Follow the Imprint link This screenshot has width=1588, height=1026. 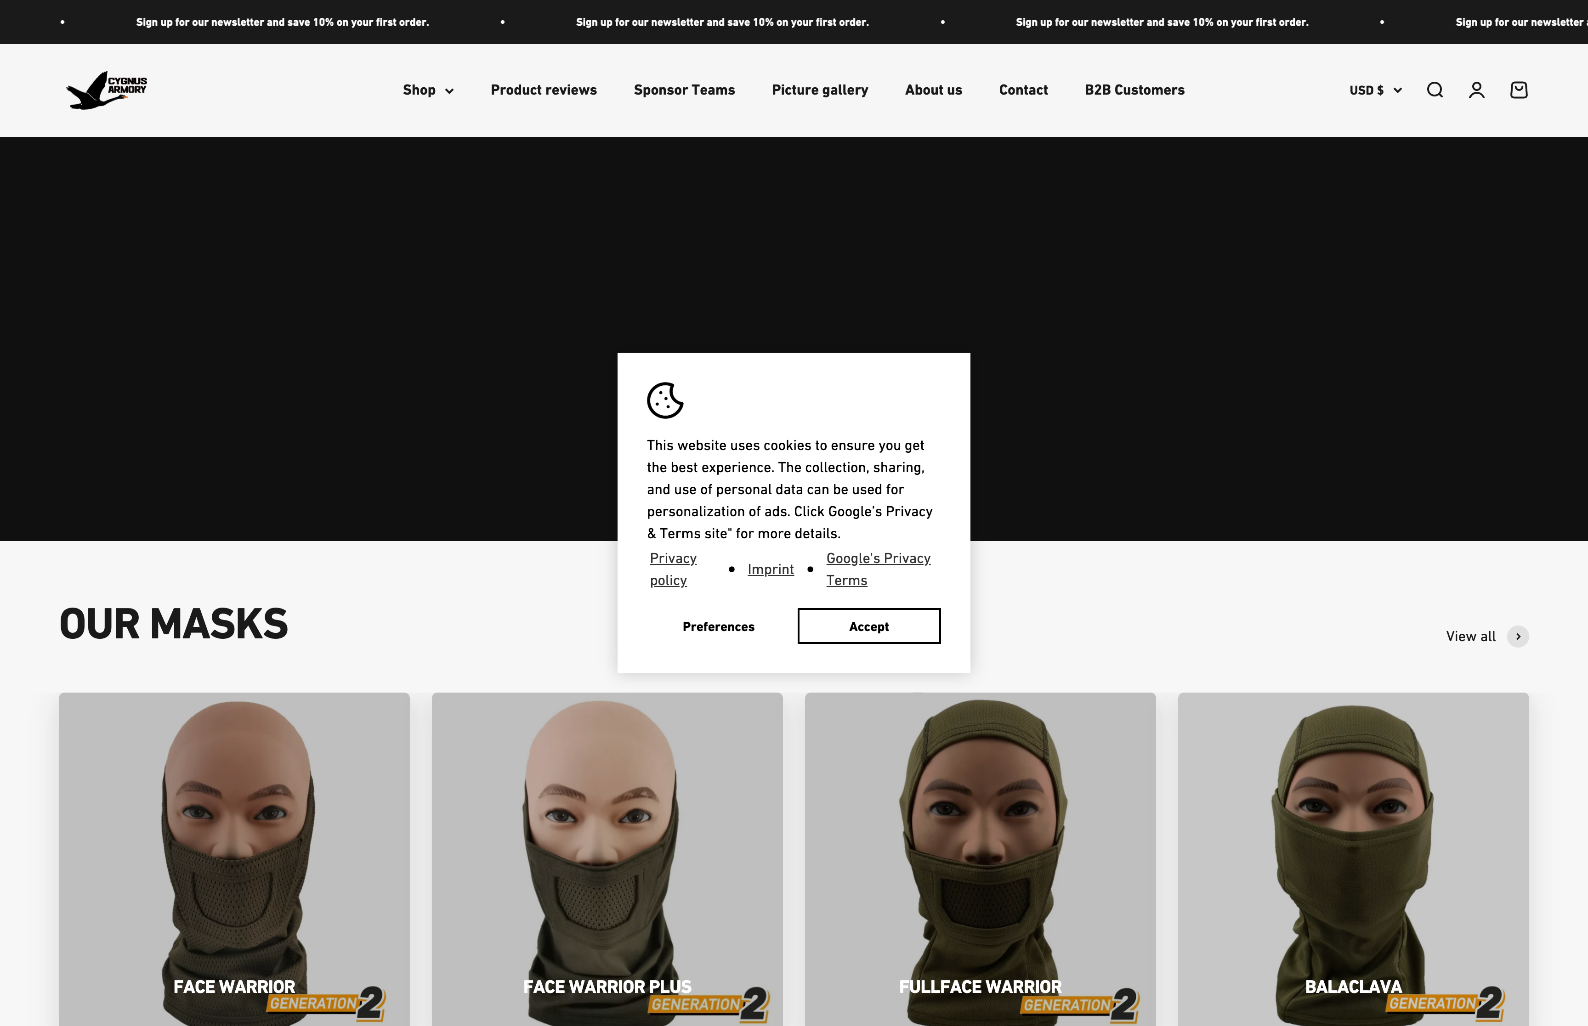(x=771, y=569)
